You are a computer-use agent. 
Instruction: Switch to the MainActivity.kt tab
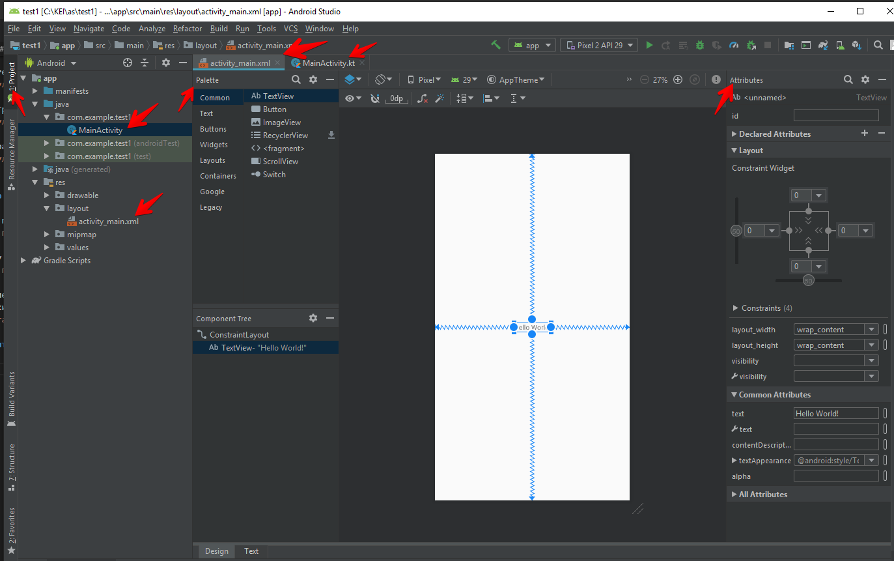[x=328, y=63]
